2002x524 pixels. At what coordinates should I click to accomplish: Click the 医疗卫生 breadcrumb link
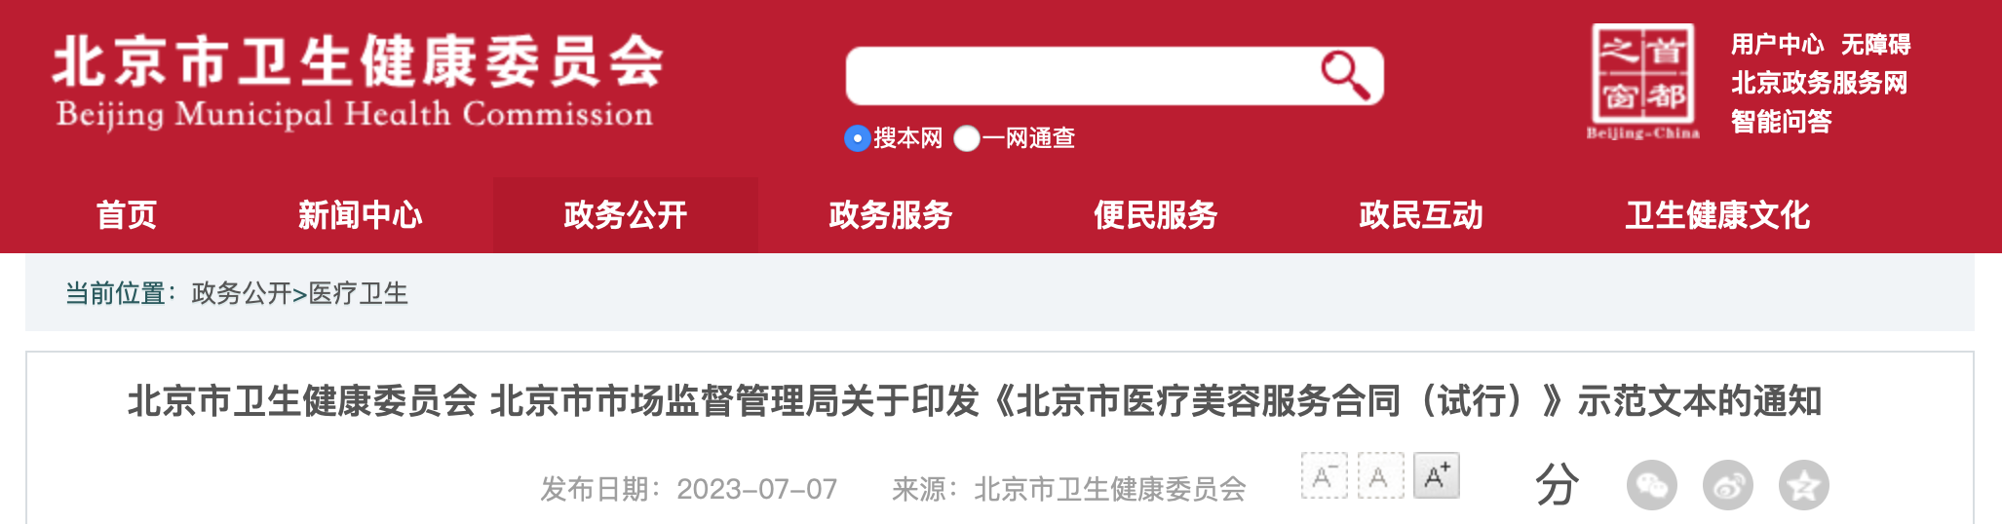pyautogui.click(x=358, y=293)
